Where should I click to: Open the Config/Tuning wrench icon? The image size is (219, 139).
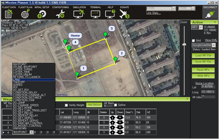point(60,14)
